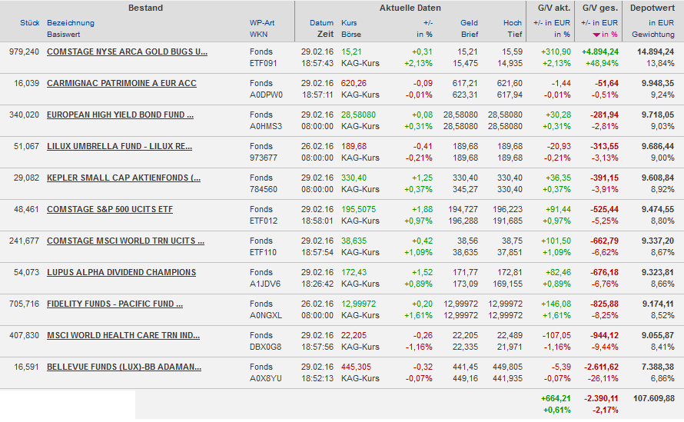Image resolution: width=684 pixels, height=422 pixels.
Task: Sort by WKN column header
Action: pyautogui.click(x=258, y=35)
